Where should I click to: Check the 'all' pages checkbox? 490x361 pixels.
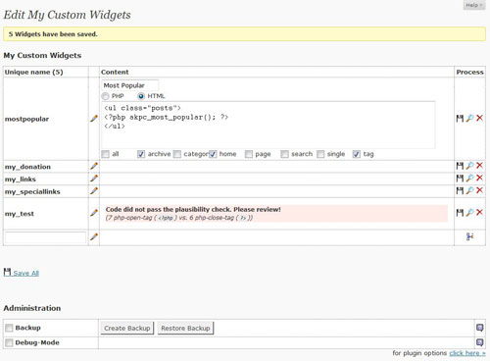[x=105, y=154]
